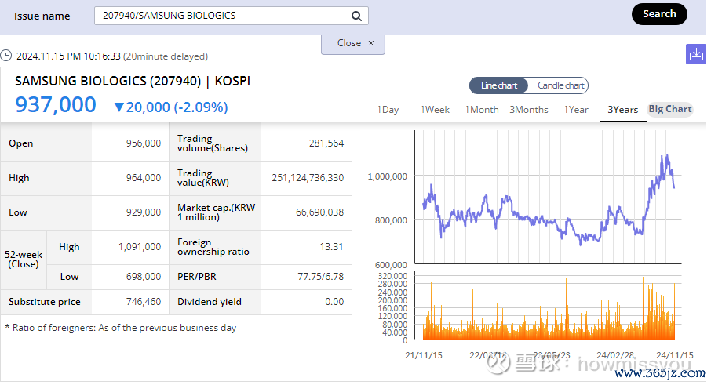Click the Trading value 251,124,736,330
711x385 pixels.
point(308,178)
